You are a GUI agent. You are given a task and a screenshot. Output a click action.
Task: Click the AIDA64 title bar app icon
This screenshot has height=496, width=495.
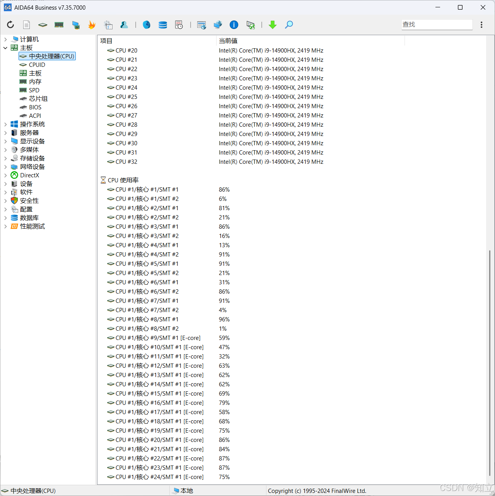8,7
